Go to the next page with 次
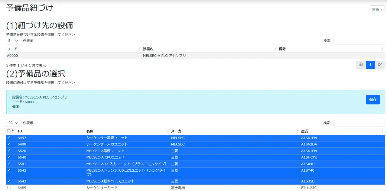This screenshot has width=387, height=191. point(380,65)
